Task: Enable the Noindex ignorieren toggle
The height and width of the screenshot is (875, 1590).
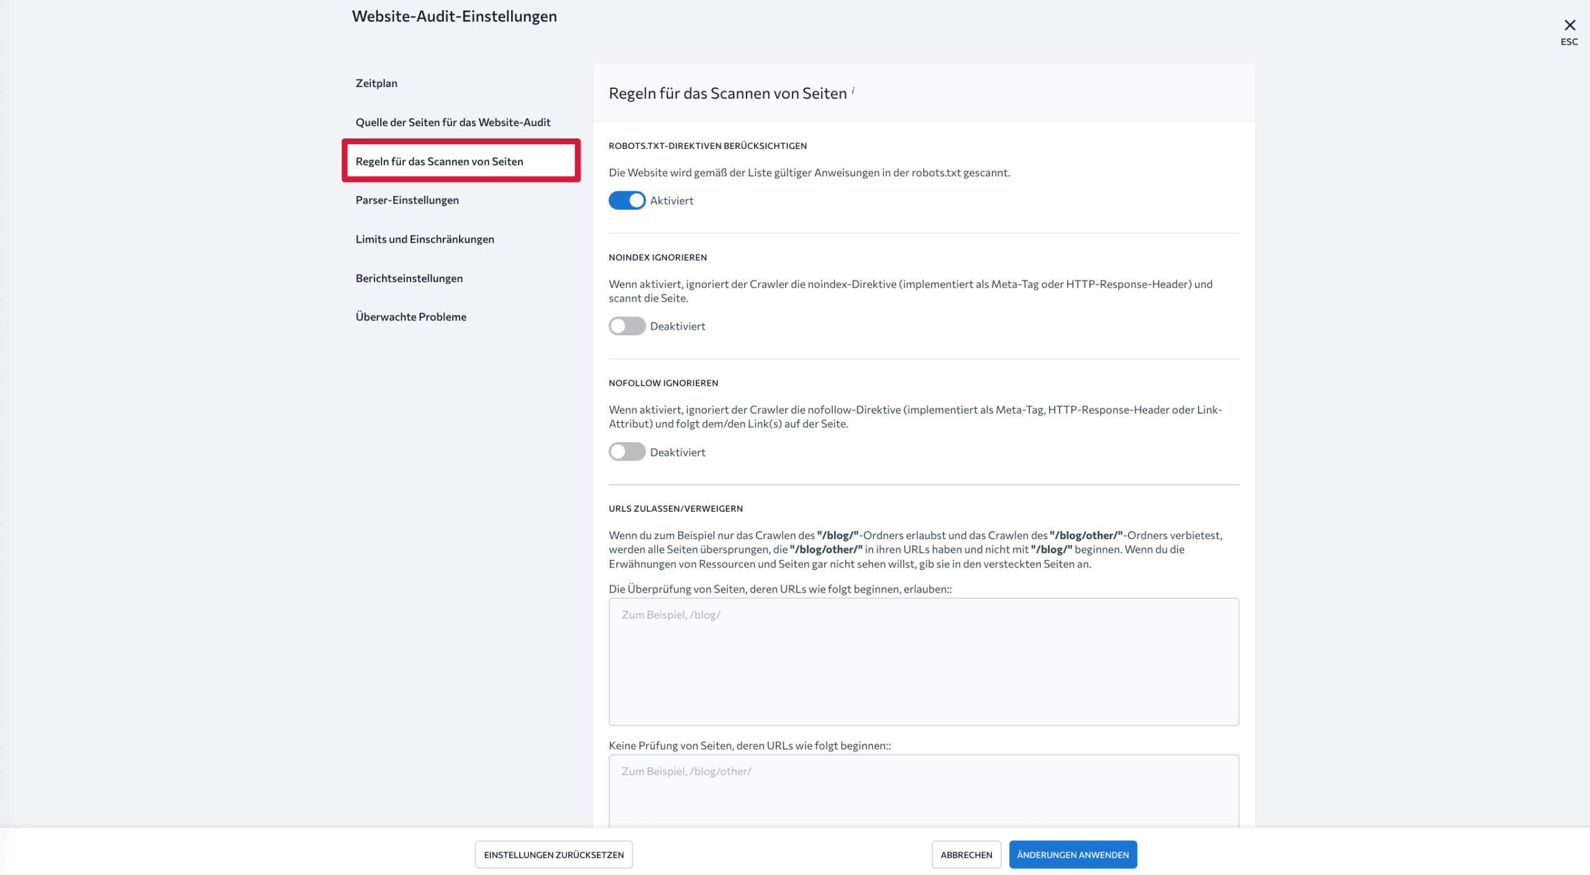Action: (627, 326)
